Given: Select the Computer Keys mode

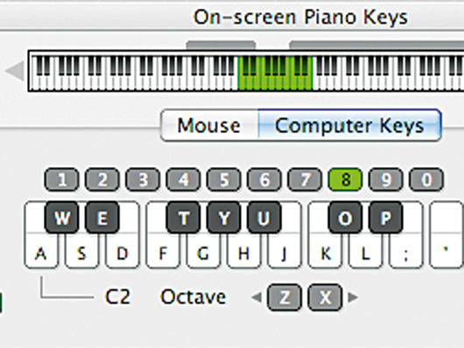Looking at the screenshot, I should pos(350,125).
